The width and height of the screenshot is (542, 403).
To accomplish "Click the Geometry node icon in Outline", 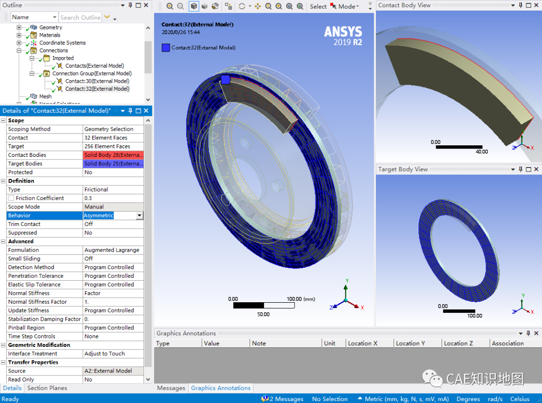I will [x=34, y=27].
